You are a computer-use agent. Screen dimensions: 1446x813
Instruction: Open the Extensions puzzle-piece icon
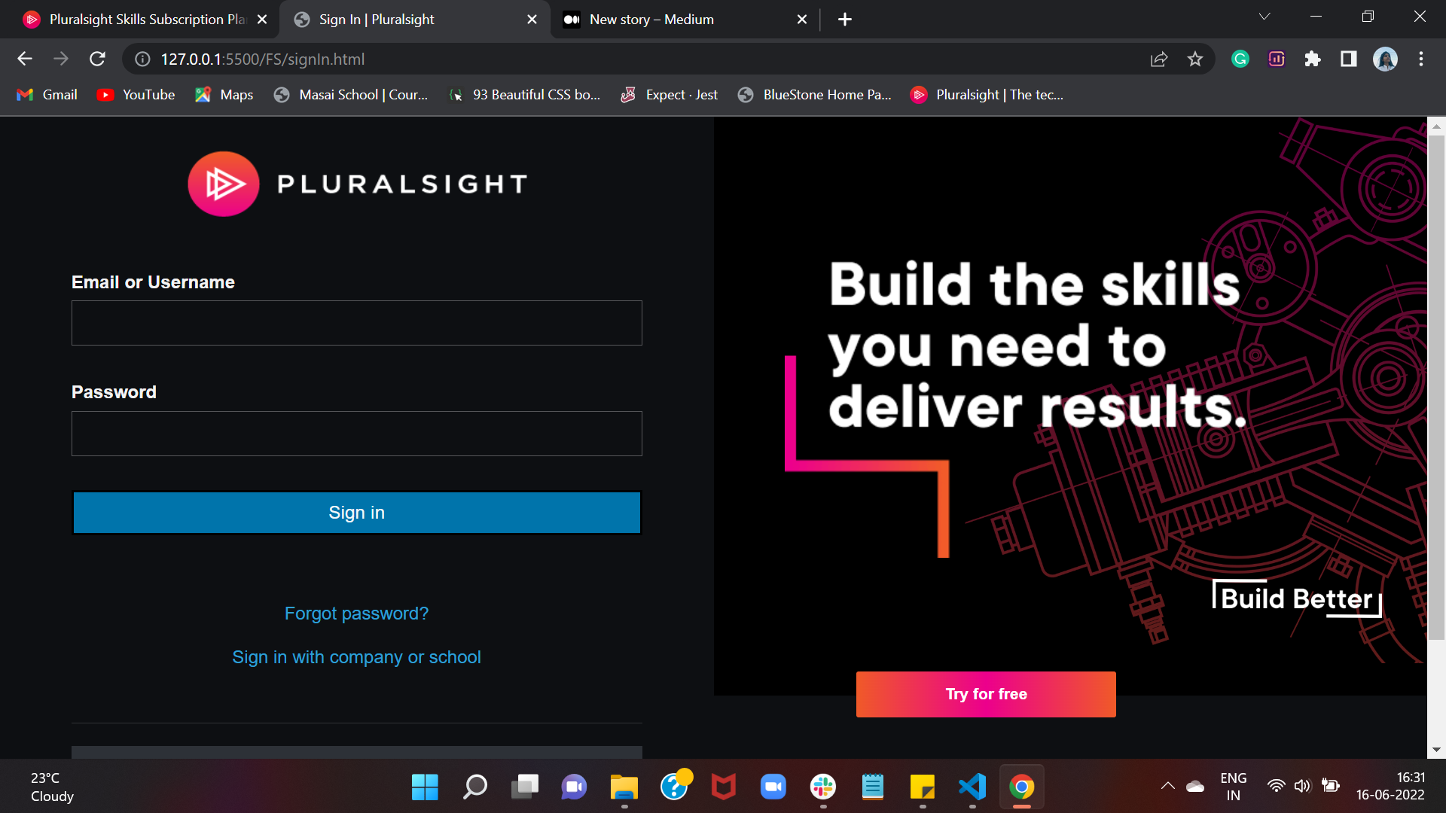coord(1313,59)
